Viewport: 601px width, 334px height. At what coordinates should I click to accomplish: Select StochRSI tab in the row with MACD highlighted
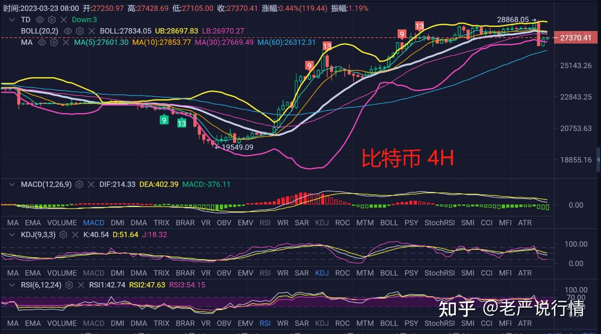coord(440,223)
